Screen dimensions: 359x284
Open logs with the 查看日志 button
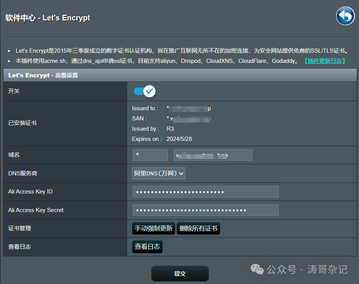tap(147, 247)
